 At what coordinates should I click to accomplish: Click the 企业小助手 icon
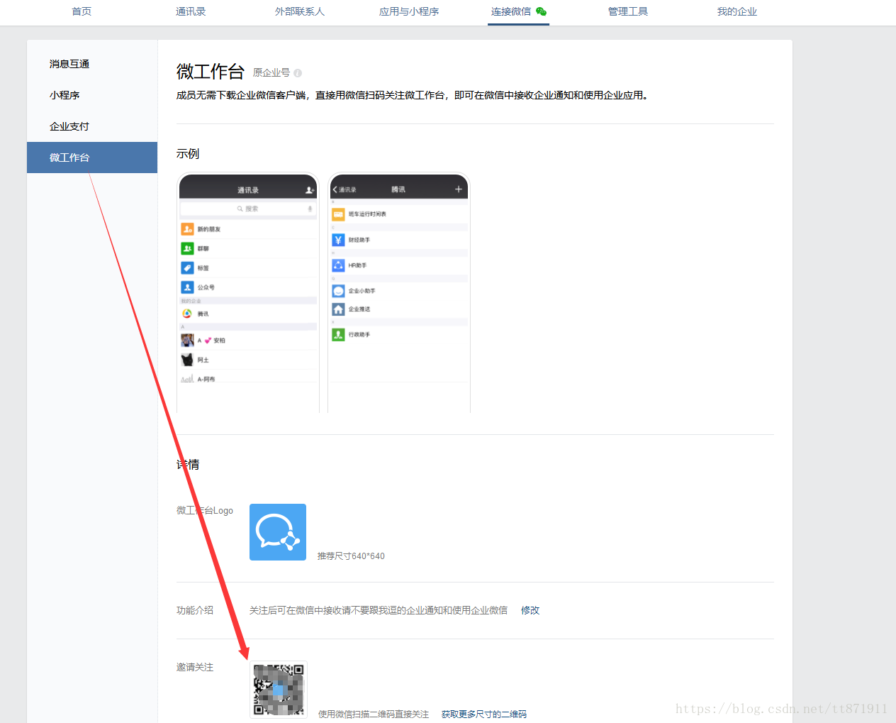click(x=338, y=291)
